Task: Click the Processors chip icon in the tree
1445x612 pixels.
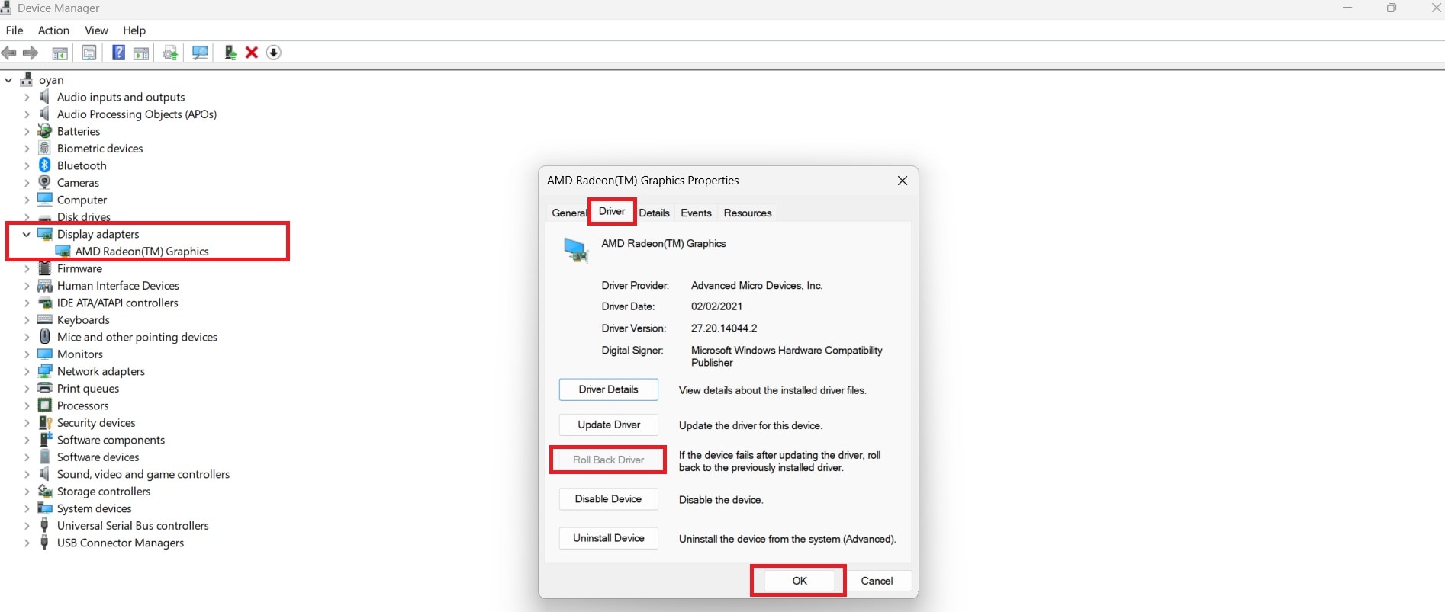Action: coord(45,405)
